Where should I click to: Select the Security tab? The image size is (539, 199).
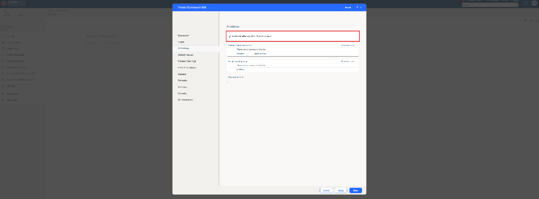click(x=182, y=93)
